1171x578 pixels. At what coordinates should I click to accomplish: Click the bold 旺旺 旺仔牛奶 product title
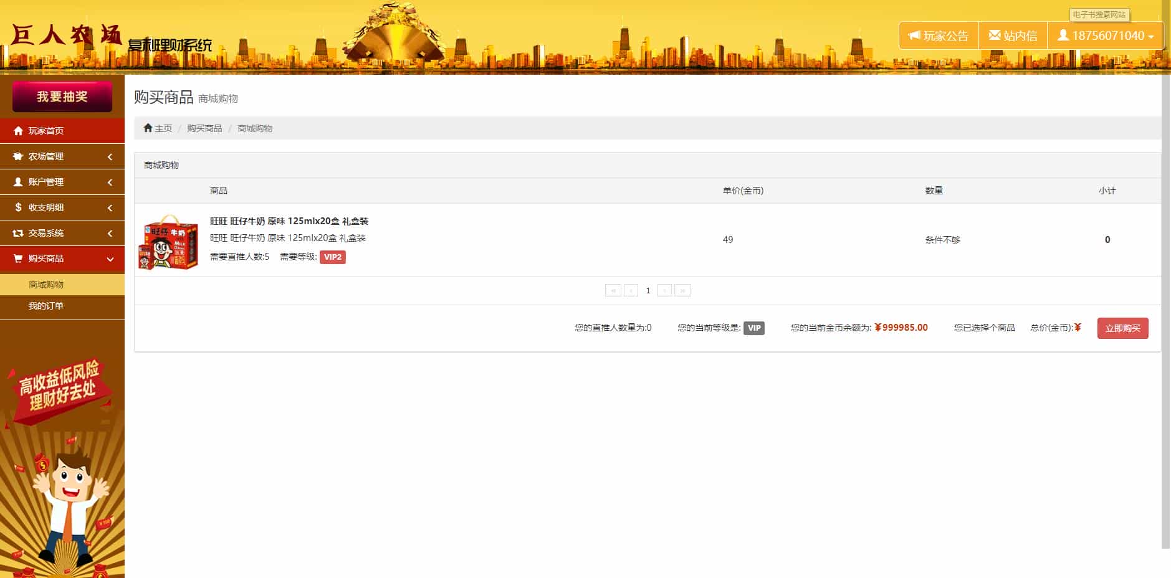coord(289,221)
